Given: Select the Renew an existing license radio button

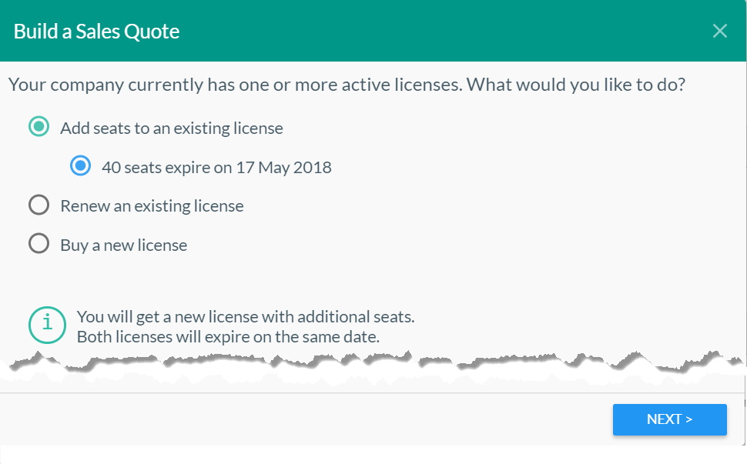Looking at the screenshot, I should coord(39,205).
